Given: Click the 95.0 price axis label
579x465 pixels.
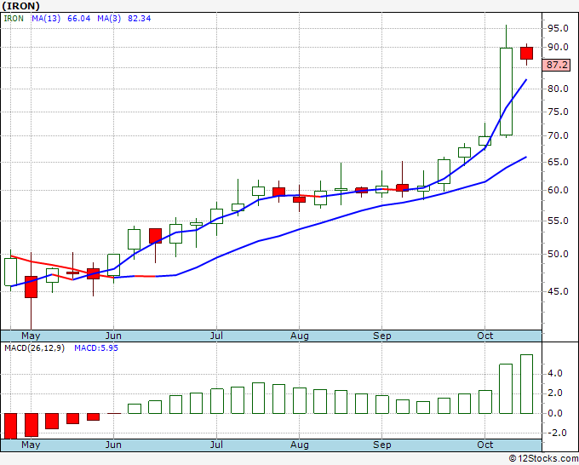Looking at the screenshot, I should [x=558, y=27].
